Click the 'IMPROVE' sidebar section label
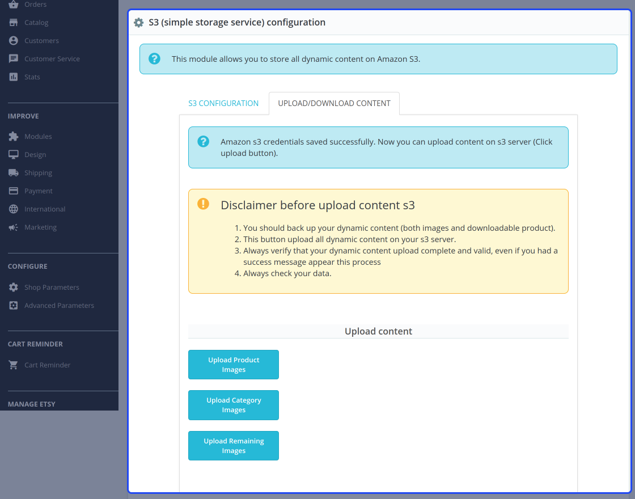 click(23, 116)
